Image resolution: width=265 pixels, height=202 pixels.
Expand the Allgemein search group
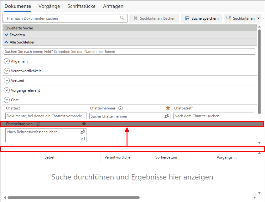pyautogui.click(x=7, y=61)
